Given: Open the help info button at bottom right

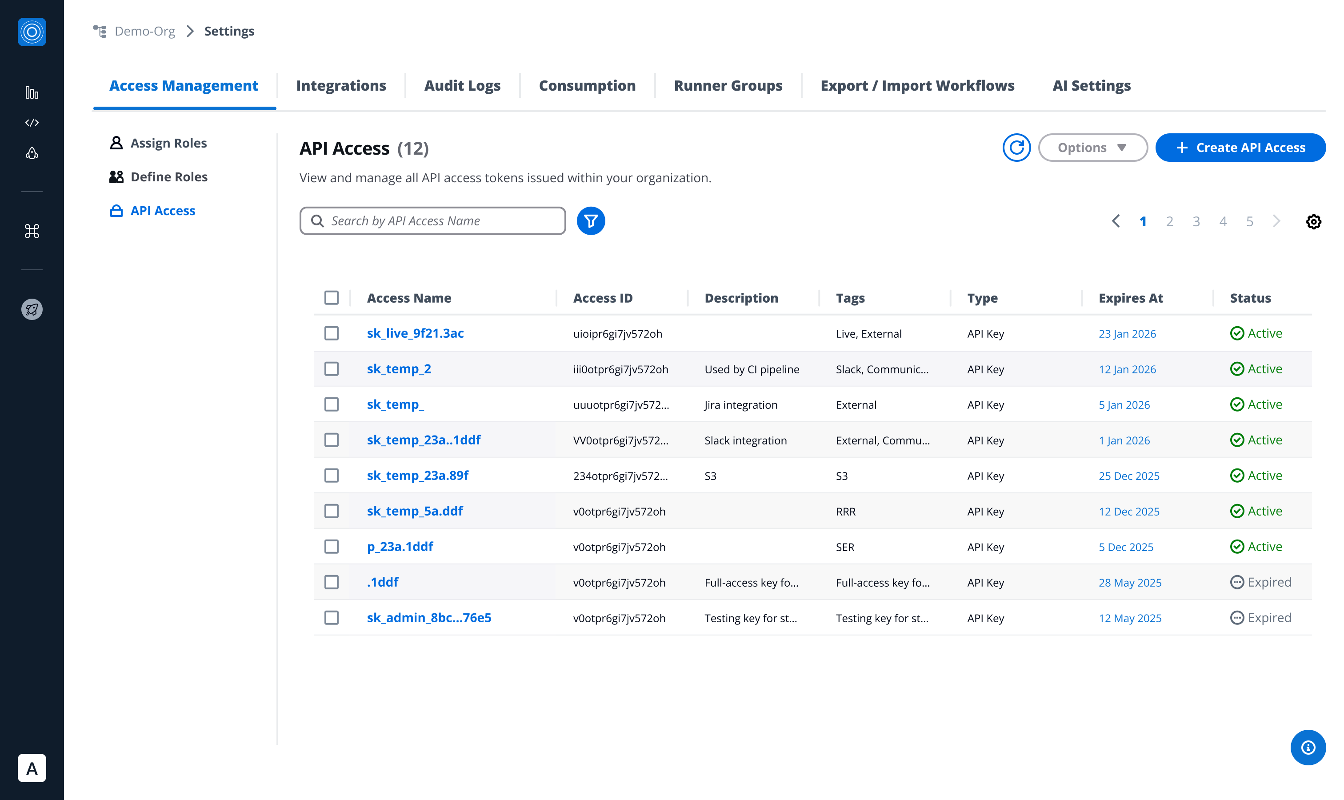Looking at the screenshot, I should click(1308, 748).
